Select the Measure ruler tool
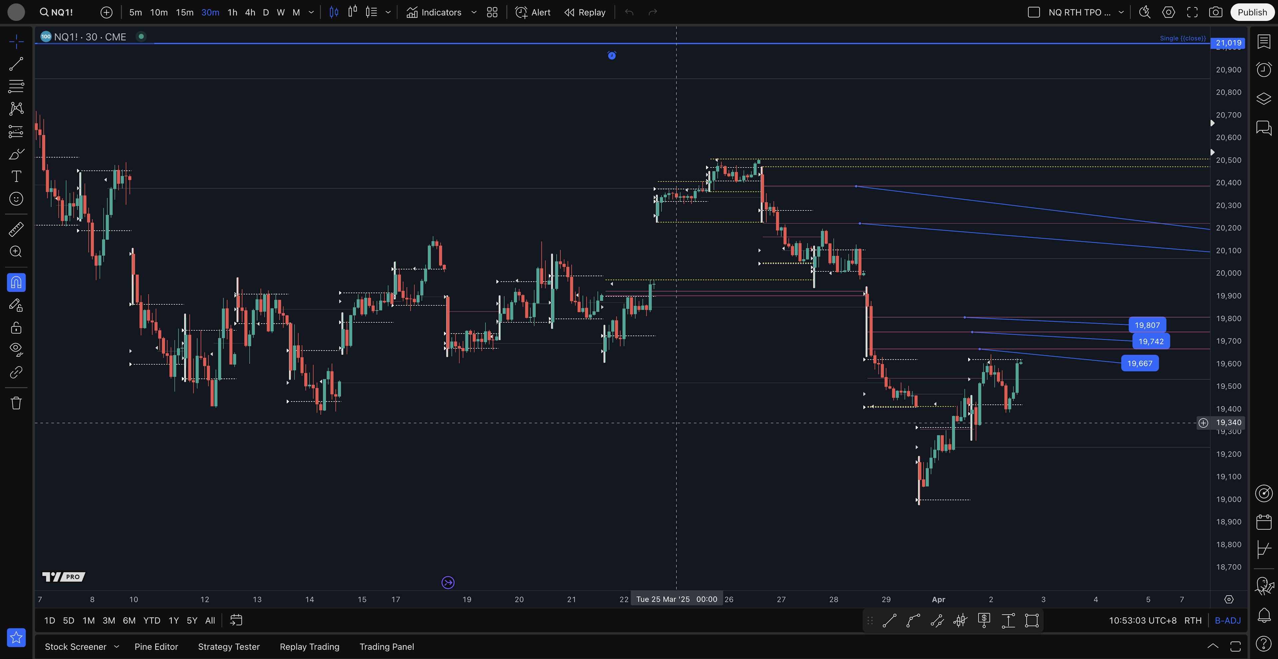 pos(16,229)
